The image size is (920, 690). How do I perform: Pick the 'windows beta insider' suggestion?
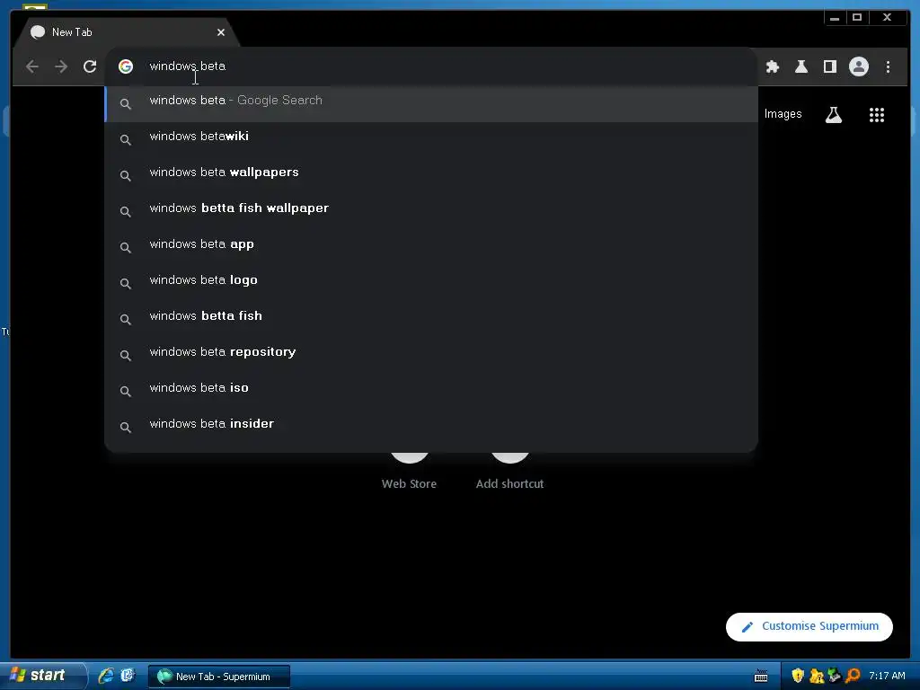coord(431,426)
